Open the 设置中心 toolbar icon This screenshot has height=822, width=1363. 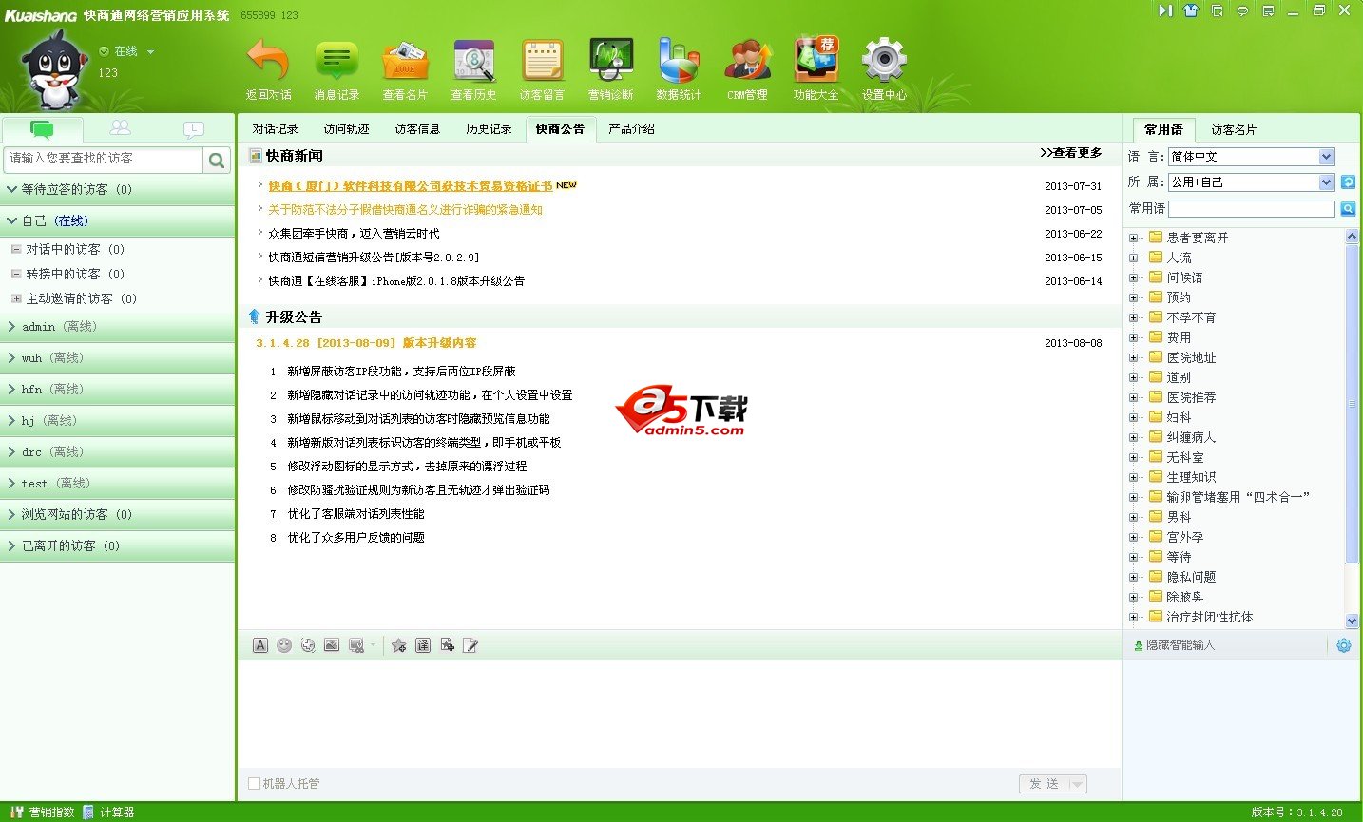883,67
